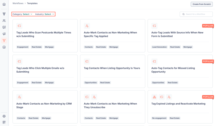Expand the Industry Select dropdown
This screenshot has height=126, width=215.
pyautogui.click(x=45, y=14)
